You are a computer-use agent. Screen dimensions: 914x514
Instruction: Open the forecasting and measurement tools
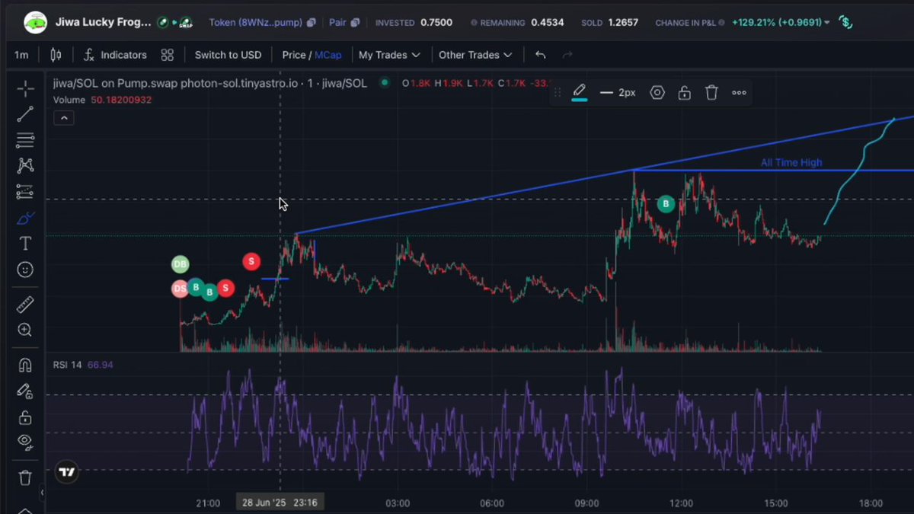(x=25, y=192)
